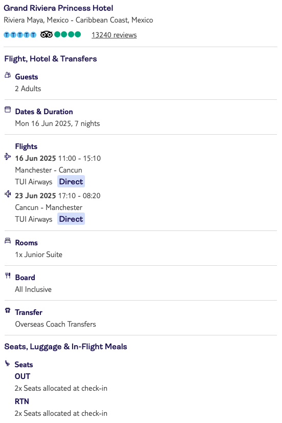Click the Overseas Coach Transfers text
This screenshot has width=282, height=423.
56,324
